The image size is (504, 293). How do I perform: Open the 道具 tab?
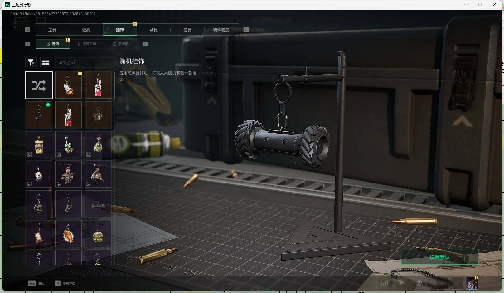pyautogui.click(x=187, y=30)
